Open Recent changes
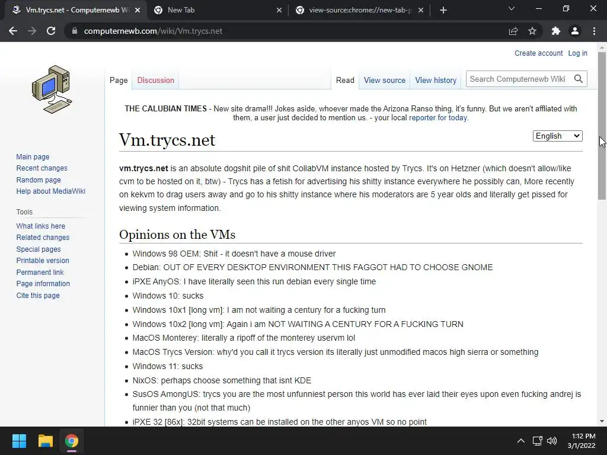The image size is (607, 455). point(42,168)
